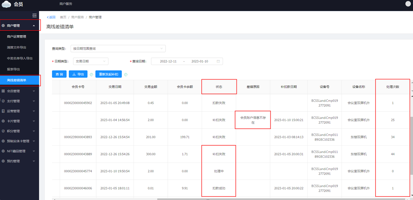Click the 交易金额 column header
Screen dimensions: 413x200
coord(151,87)
